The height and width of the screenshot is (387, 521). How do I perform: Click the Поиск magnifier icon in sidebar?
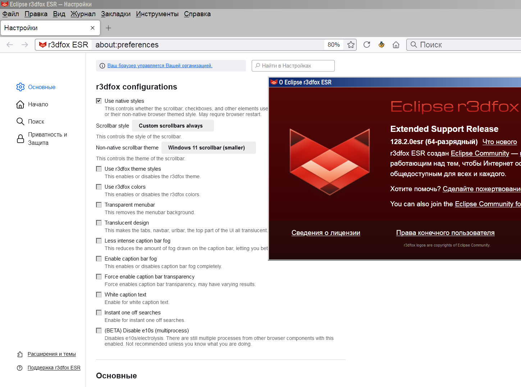20,121
